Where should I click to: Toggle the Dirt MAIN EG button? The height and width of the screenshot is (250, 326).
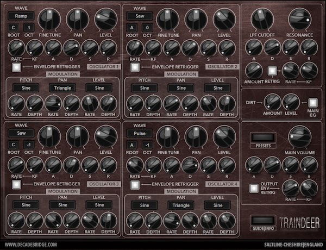(x=313, y=103)
